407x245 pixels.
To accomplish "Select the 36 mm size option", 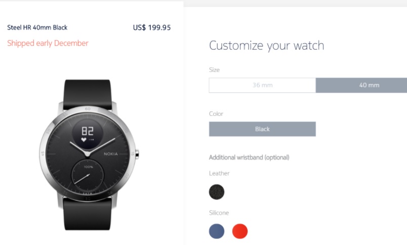I will click(262, 85).
